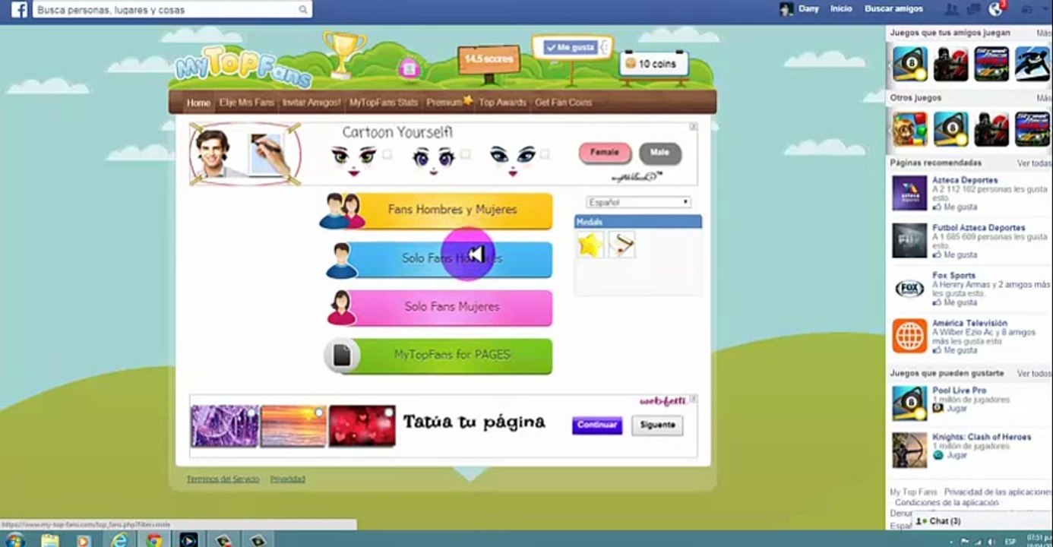The height and width of the screenshot is (547, 1053).
Task: Open the MyTopFans Stats tab
Action: click(x=384, y=103)
